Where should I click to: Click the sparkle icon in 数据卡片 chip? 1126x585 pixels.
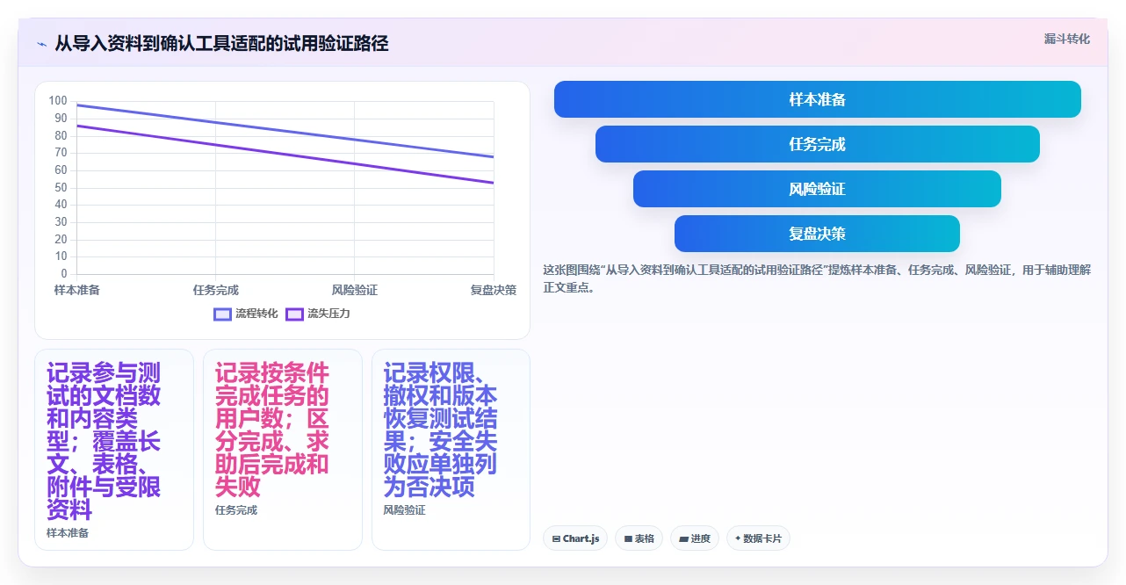click(738, 538)
